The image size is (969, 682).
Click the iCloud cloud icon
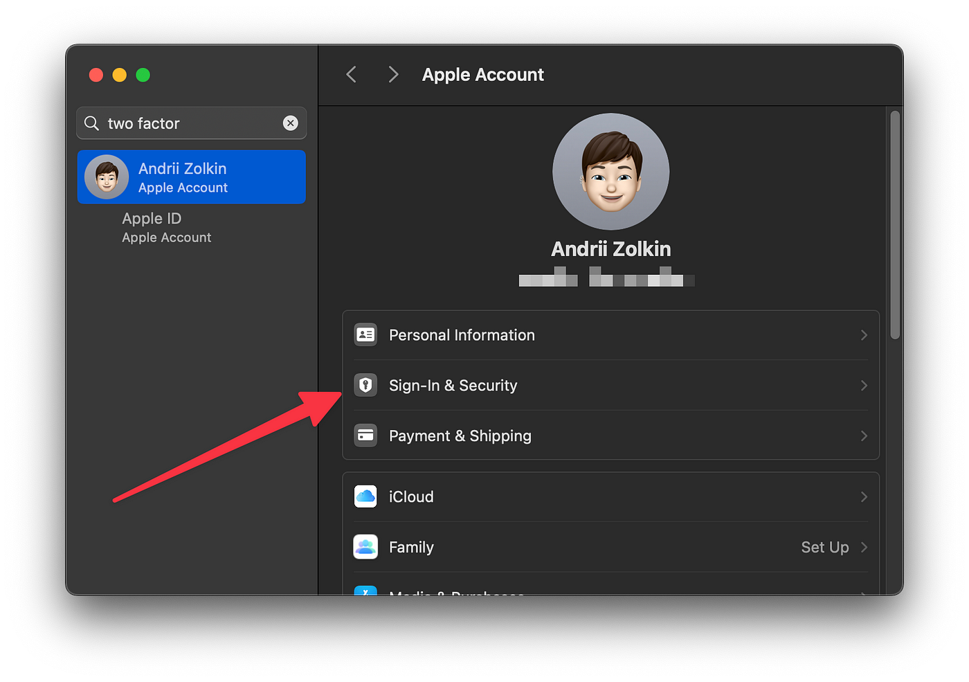365,496
